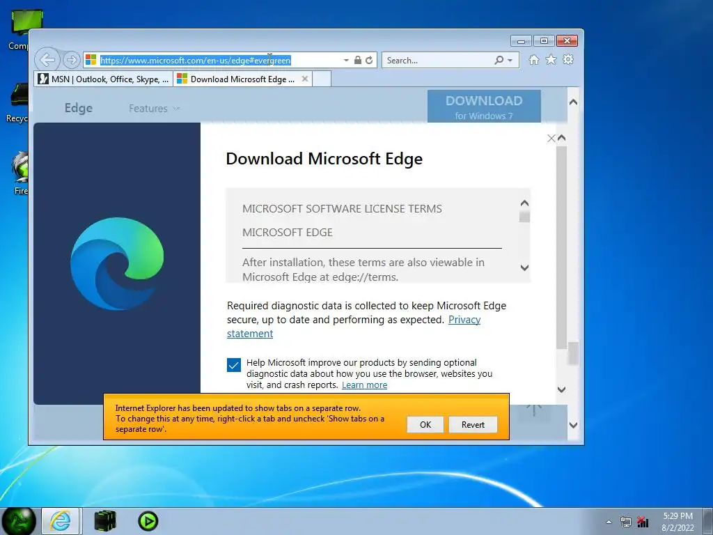Click the Edge heading link on the page

click(x=78, y=108)
